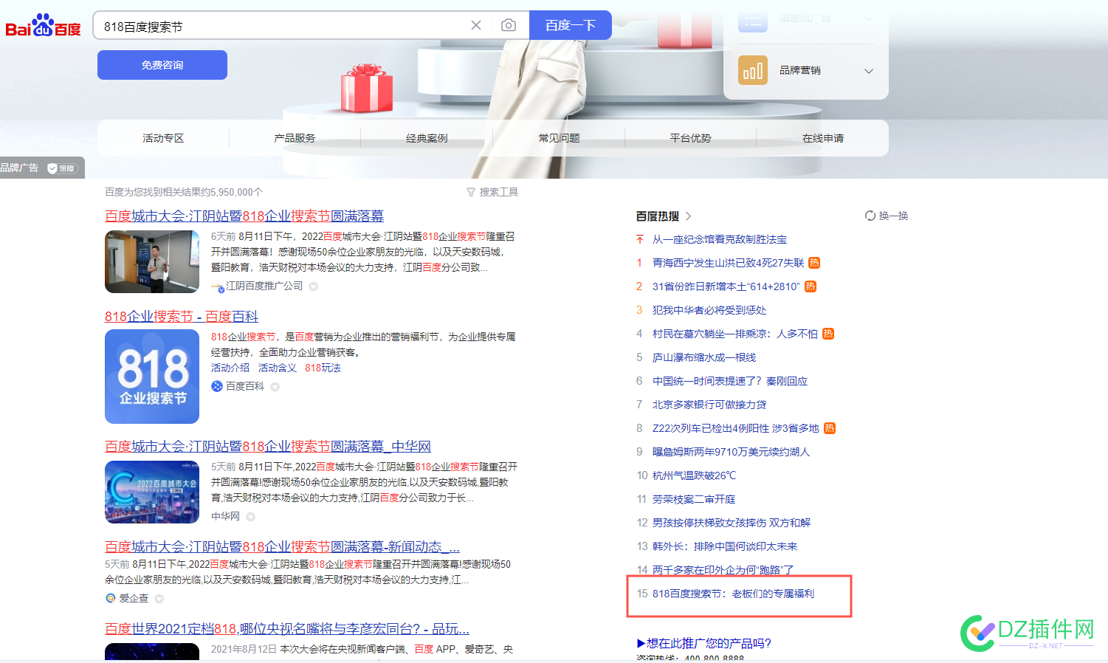1108x663 pixels.
Task: Open the 在线申请 tab
Action: pos(823,138)
